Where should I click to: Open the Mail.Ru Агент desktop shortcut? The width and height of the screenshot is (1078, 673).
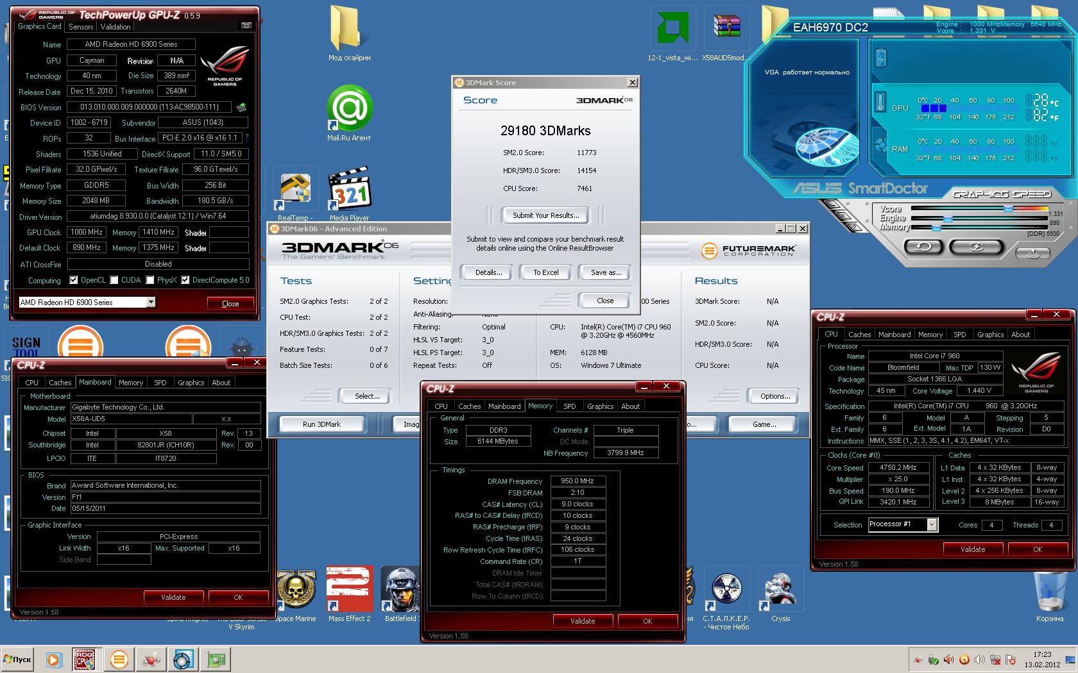click(349, 113)
